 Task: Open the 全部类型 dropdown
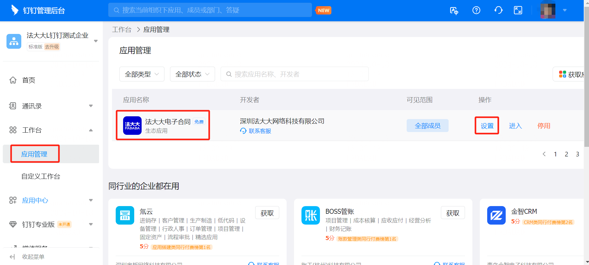click(142, 74)
